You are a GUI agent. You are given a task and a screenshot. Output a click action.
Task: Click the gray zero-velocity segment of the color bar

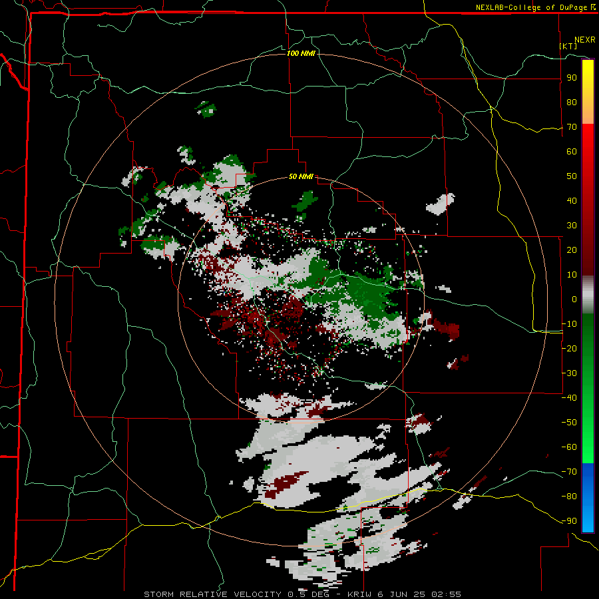pyautogui.click(x=588, y=295)
